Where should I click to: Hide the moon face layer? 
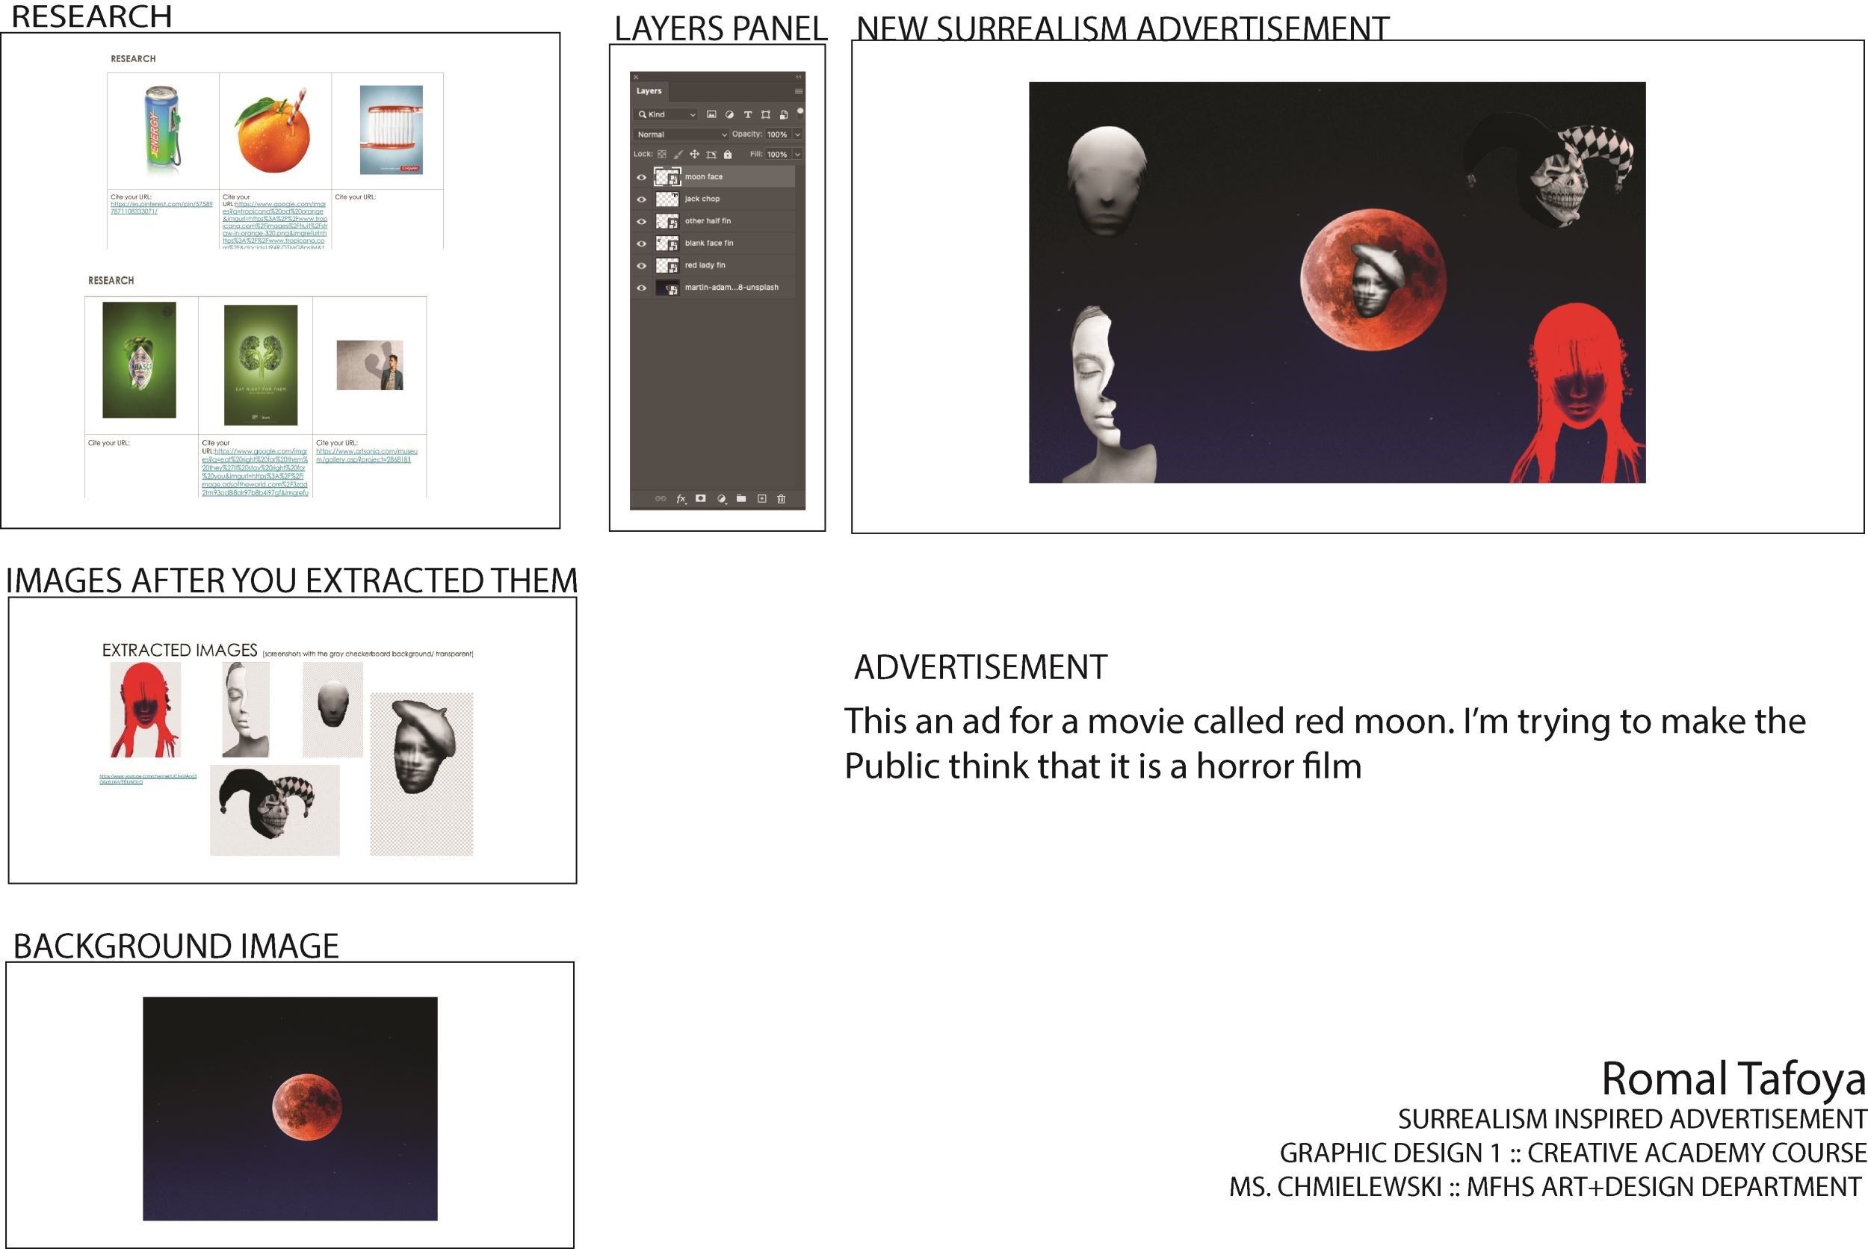[x=641, y=177]
